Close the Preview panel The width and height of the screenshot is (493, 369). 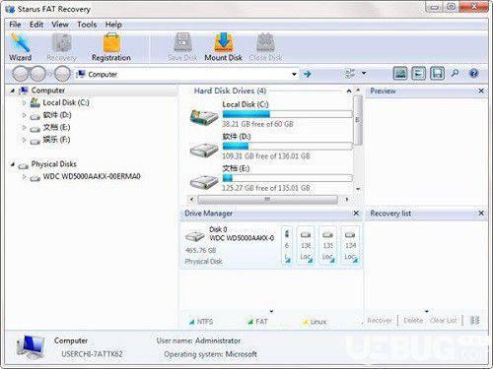point(481,91)
